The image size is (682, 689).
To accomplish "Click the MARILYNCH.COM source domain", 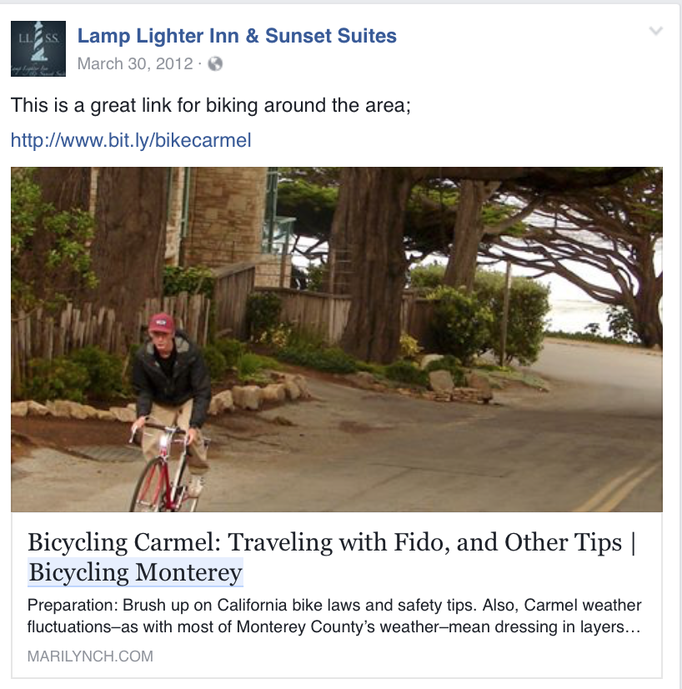I will pos(90,656).
